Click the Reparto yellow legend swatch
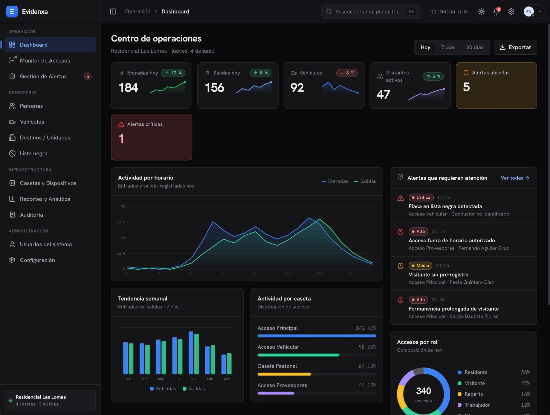This screenshot has width=550, height=415. (x=459, y=394)
